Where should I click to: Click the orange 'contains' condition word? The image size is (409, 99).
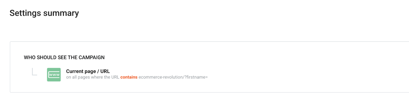(129, 77)
